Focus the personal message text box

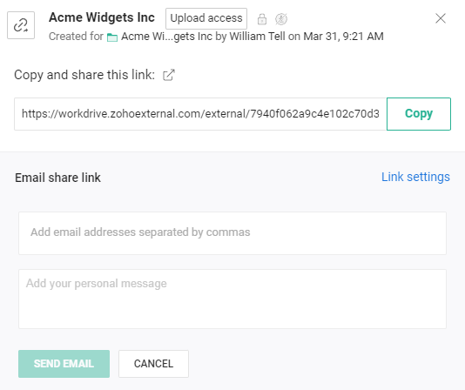pos(232,299)
